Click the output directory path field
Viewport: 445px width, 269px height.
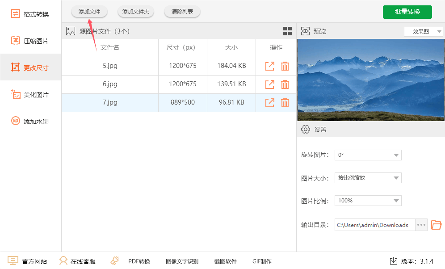coord(374,225)
